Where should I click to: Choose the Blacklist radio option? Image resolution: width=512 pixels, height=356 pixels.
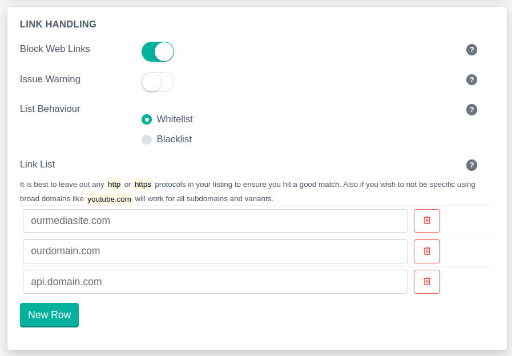(x=147, y=139)
